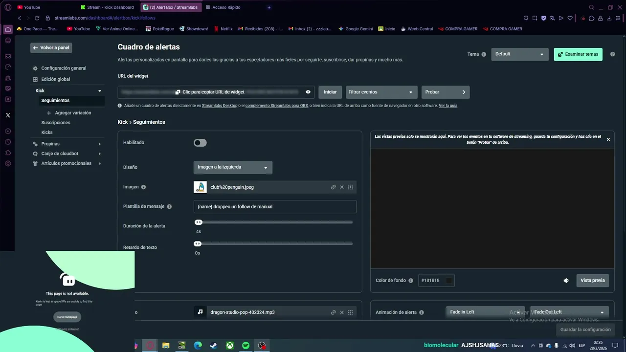Select Suscripciones in the sidebar
The width and height of the screenshot is (626, 352).
point(56,123)
